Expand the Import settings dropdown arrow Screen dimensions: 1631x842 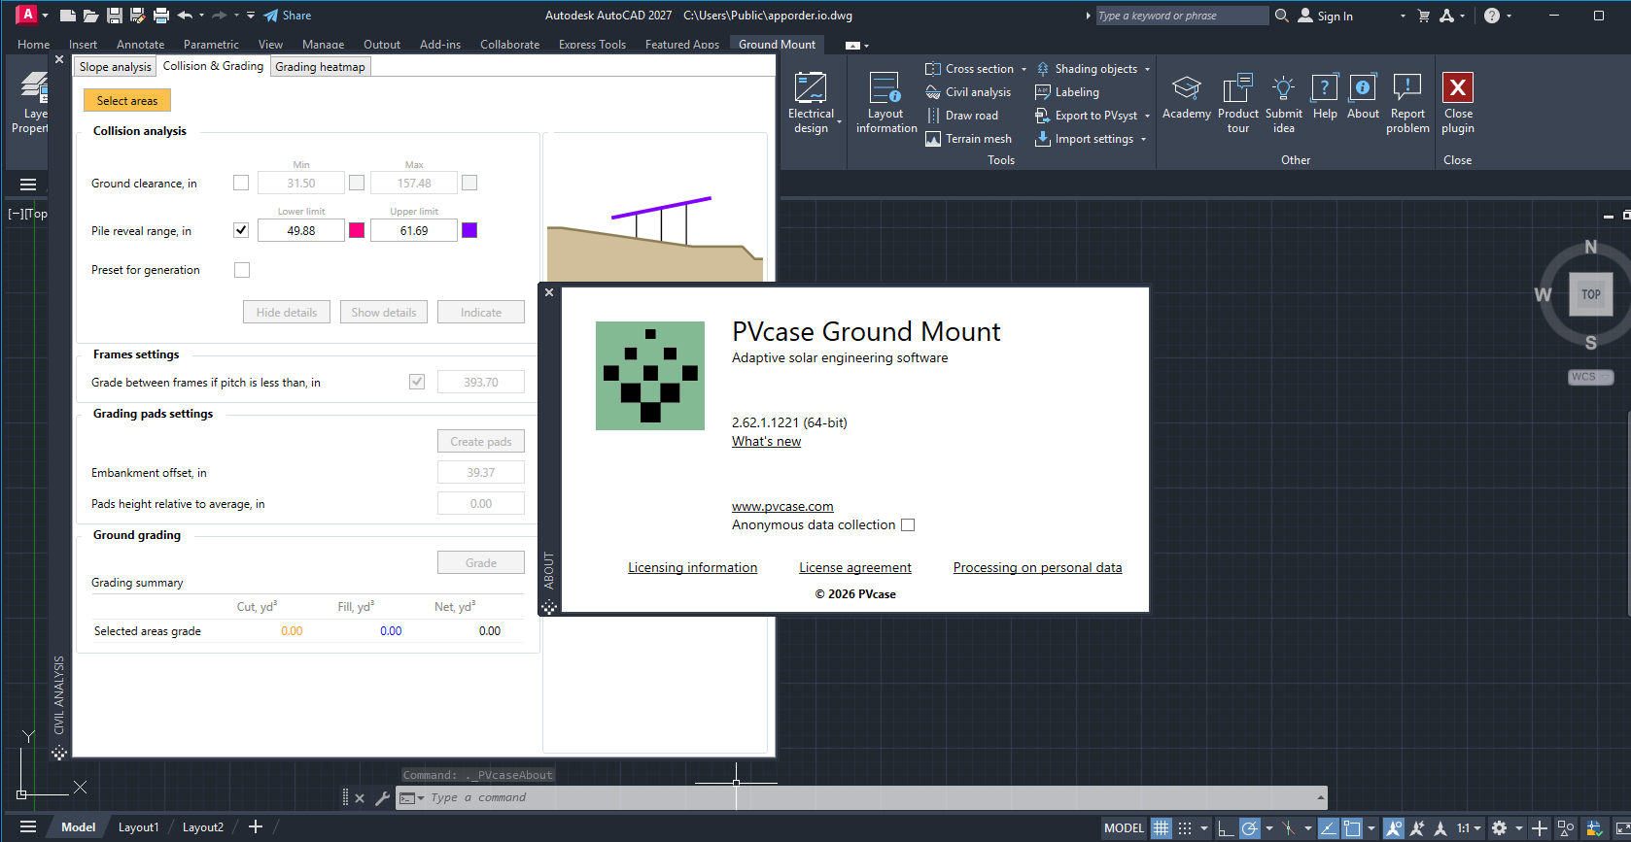[1143, 140]
